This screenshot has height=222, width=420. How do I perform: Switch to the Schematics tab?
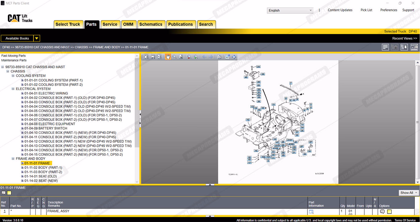tap(151, 24)
